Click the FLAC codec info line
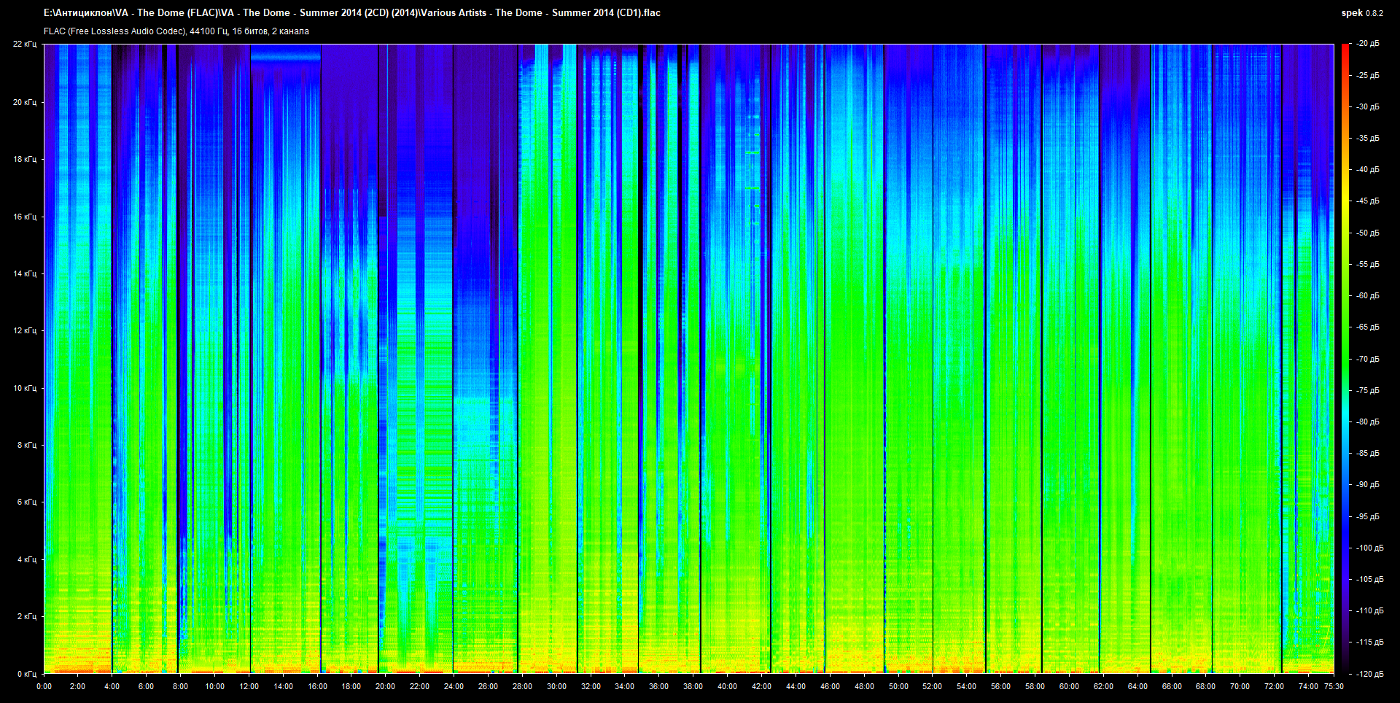The width and height of the screenshot is (1400, 703). point(176,31)
